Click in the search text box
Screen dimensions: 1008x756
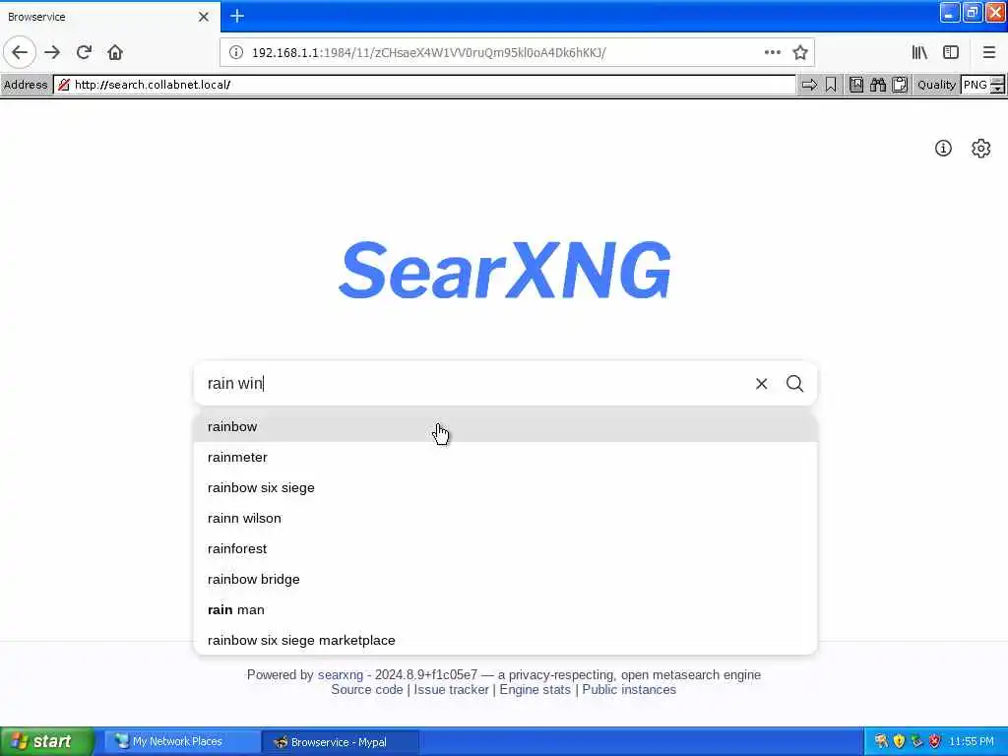click(472, 384)
